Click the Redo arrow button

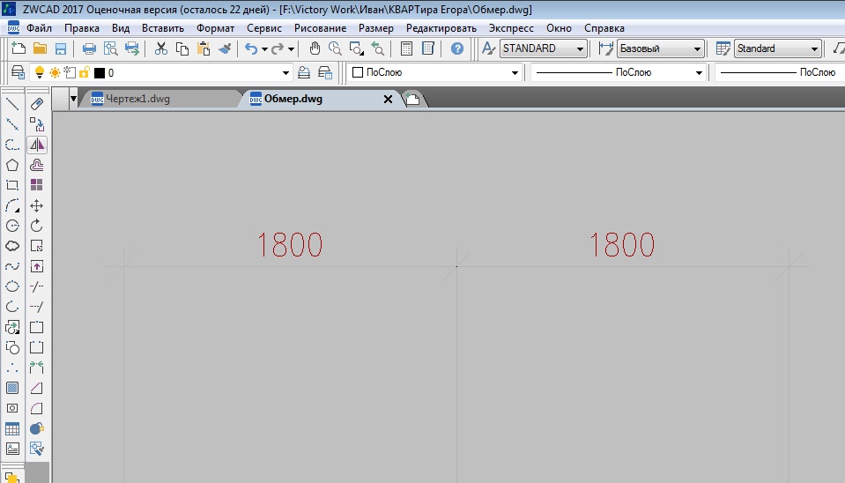[278, 49]
